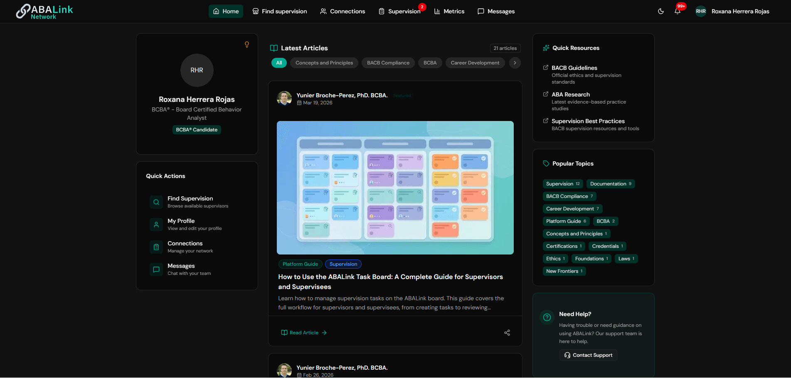Screen dimensions: 791x378
Task: Click the ABALink Network logo
Action: (44, 12)
